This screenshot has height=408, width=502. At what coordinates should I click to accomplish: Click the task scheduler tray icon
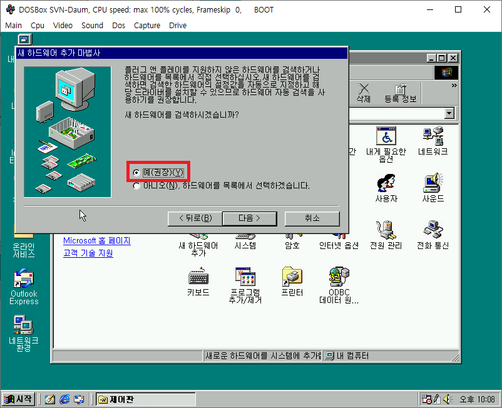point(426,399)
